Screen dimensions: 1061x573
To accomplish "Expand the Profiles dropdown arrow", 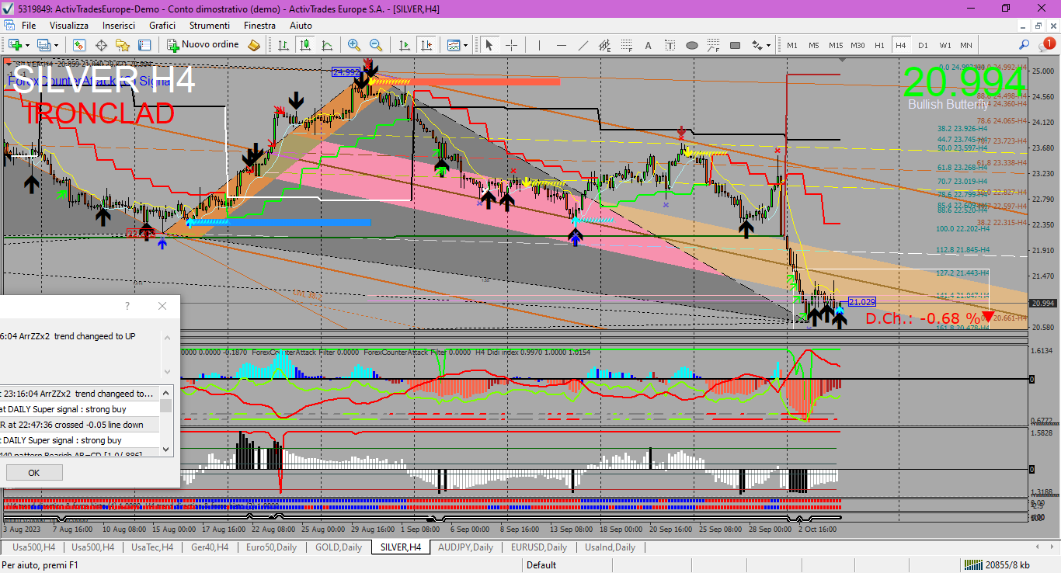I will (56, 45).
